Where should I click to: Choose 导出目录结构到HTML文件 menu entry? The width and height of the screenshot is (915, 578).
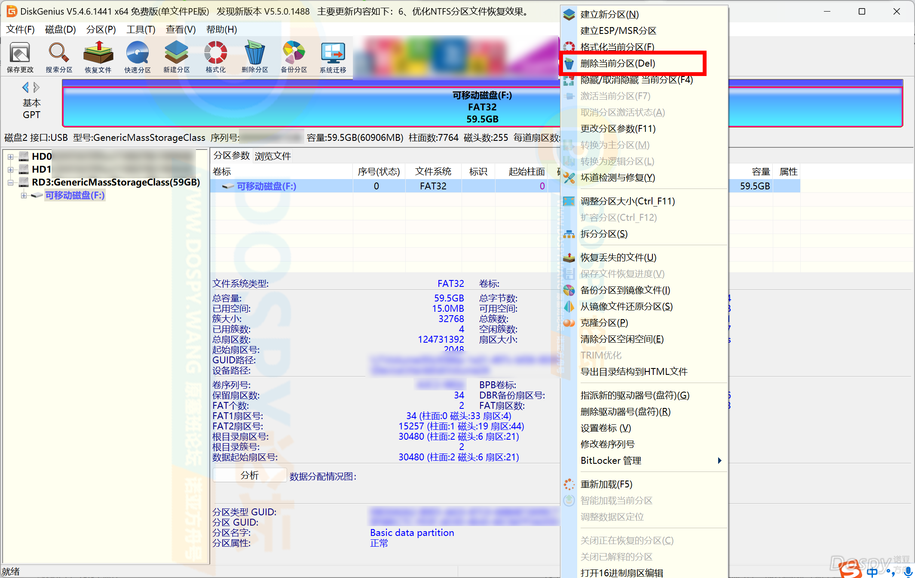(x=645, y=372)
